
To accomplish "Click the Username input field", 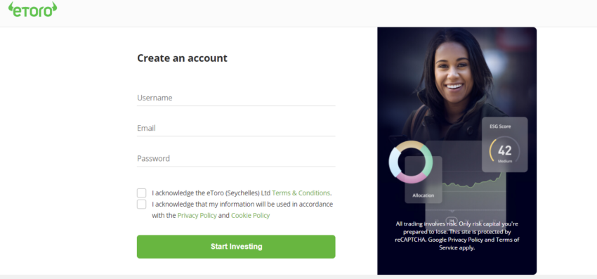I will [236, 98].
